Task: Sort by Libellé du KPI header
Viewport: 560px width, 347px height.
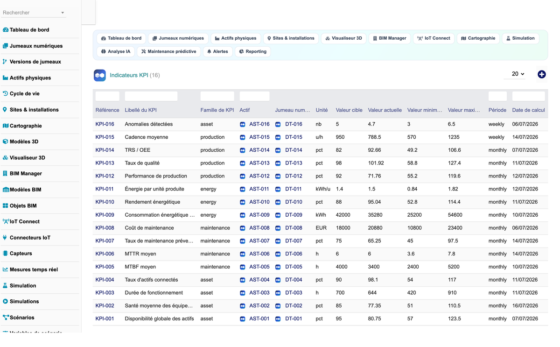Action: point(140,110)
